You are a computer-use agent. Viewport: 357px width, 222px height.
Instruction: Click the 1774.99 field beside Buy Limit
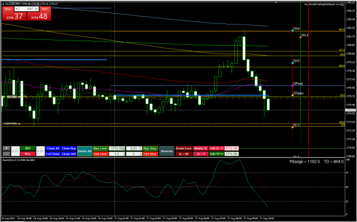point(117,148)
